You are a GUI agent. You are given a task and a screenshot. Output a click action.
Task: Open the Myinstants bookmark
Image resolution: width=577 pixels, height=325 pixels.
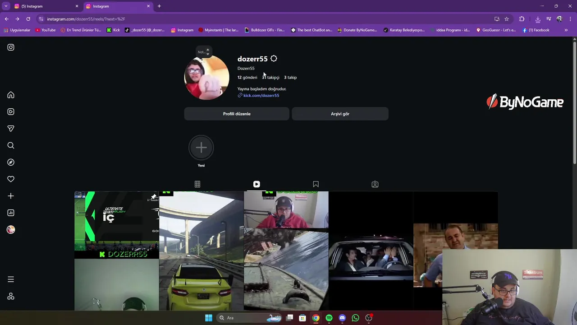pos(219,30)
